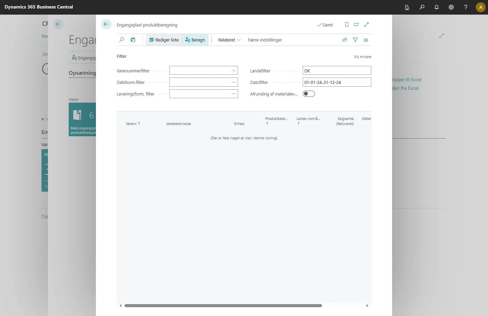The height and width of the screenshot is (316, 488).
Task: Open Help with the question mark icon
Action: coord(466,7)
